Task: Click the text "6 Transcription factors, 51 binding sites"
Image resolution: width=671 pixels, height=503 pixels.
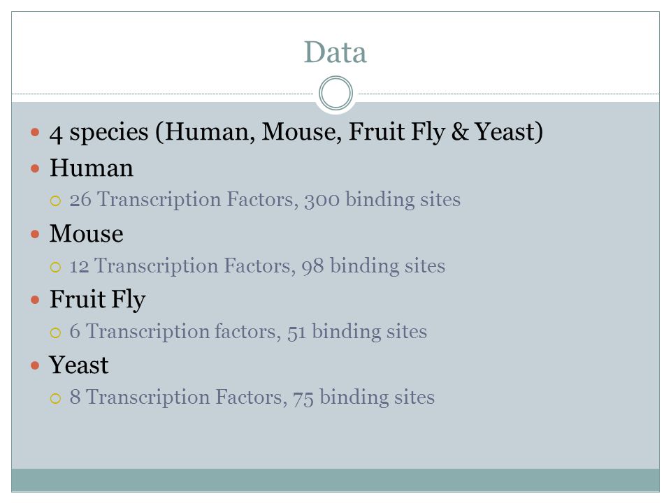Action: (x=248, y=331)
